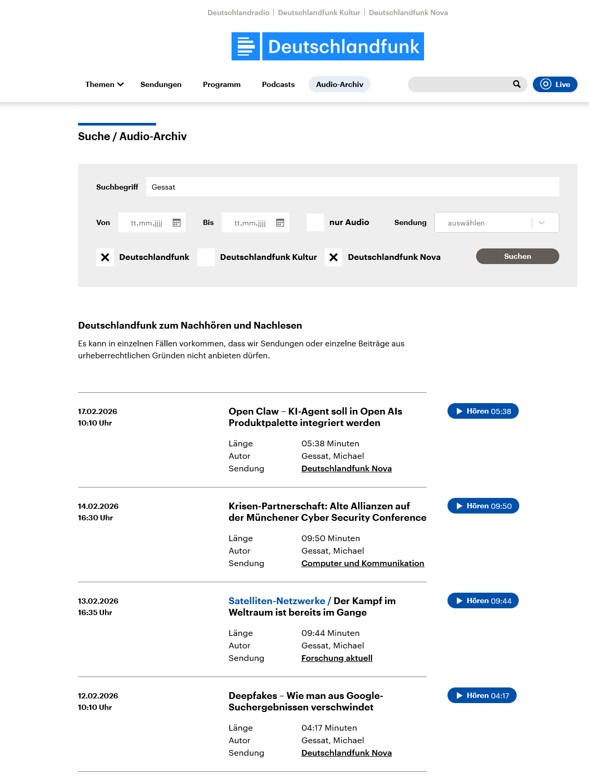Image resolution: width=589 pixels, height=776 pixels.
Task: Open the Computer und Kommunikation link
Action: click(363, 563)
